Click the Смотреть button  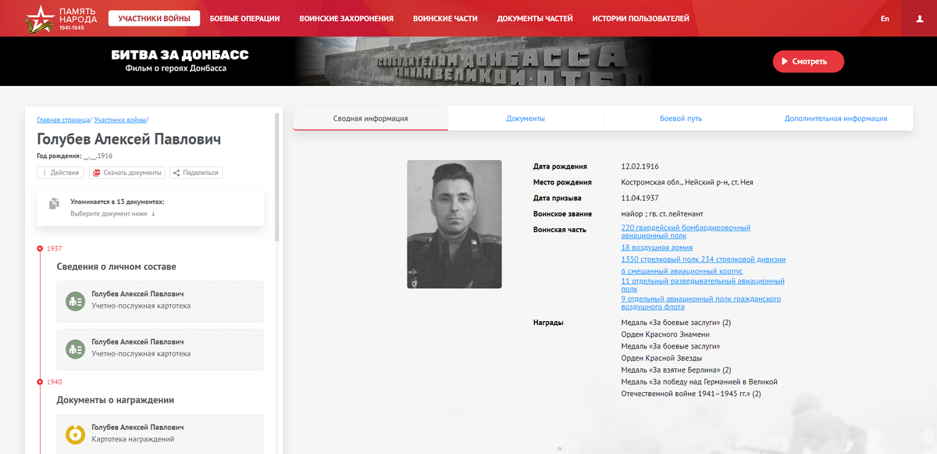(808, 61)
